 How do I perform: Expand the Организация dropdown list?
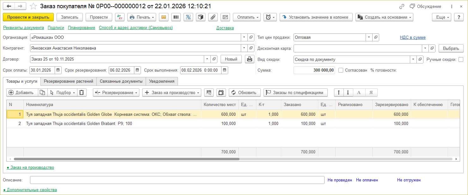tap(244, 37)
